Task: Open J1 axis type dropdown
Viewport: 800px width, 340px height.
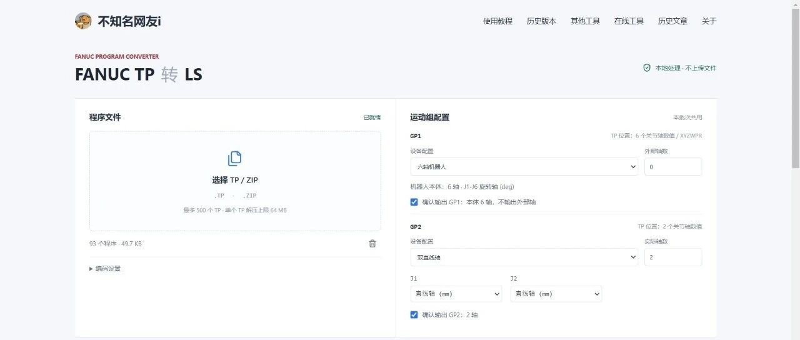Action: click(x=456, y=294)
